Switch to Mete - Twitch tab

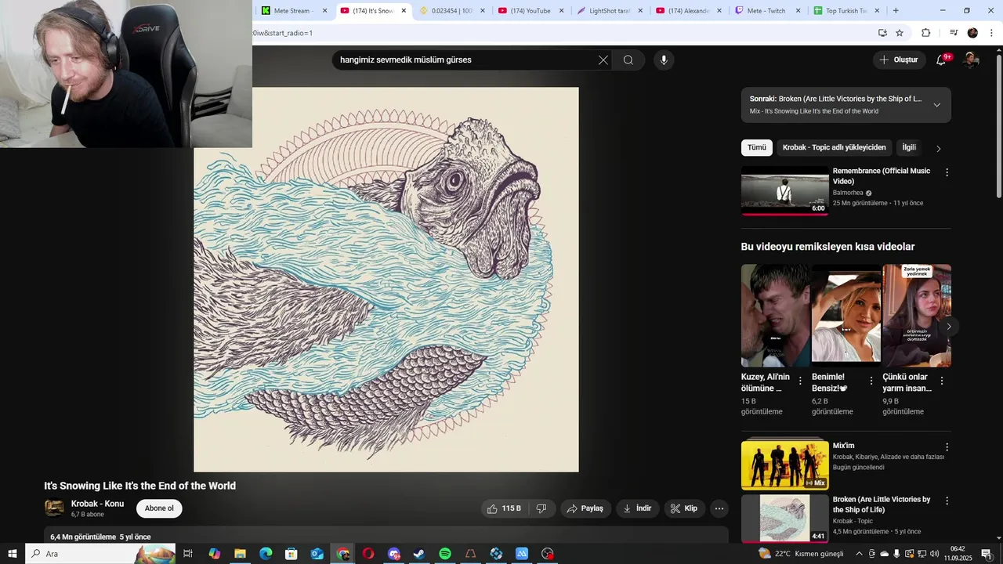(x=767, y=11)
